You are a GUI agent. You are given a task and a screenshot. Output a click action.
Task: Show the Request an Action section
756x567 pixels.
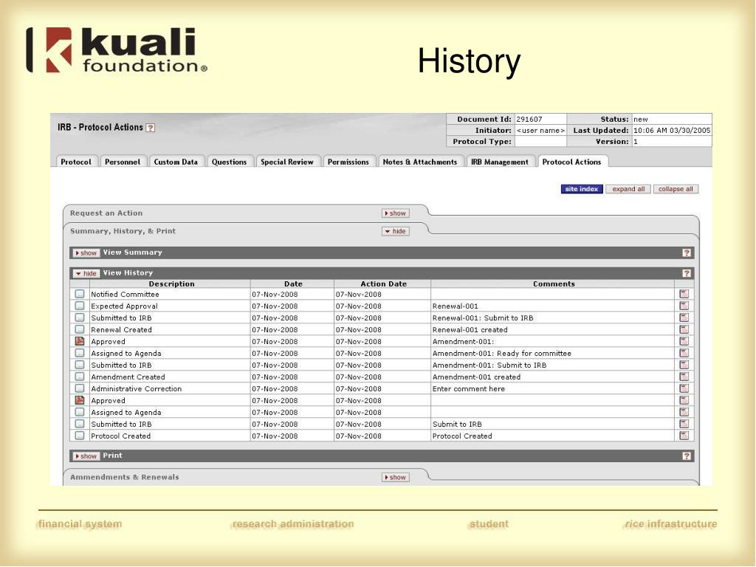(396, 213)
